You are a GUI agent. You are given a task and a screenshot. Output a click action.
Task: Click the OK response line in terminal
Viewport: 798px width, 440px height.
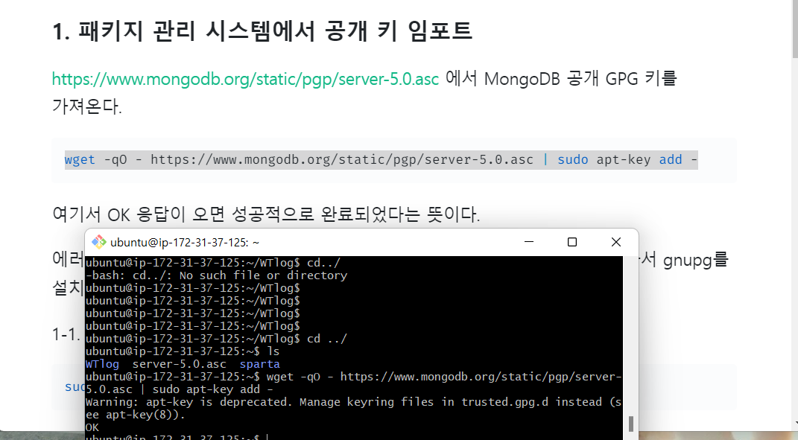click(92, 427)
